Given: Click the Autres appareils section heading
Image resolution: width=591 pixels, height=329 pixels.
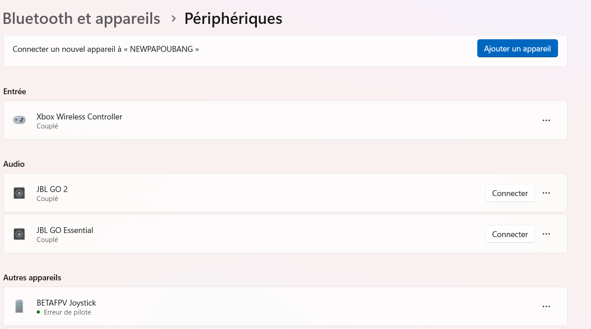Looking at the screenshot, I should (x=32, y=278).
